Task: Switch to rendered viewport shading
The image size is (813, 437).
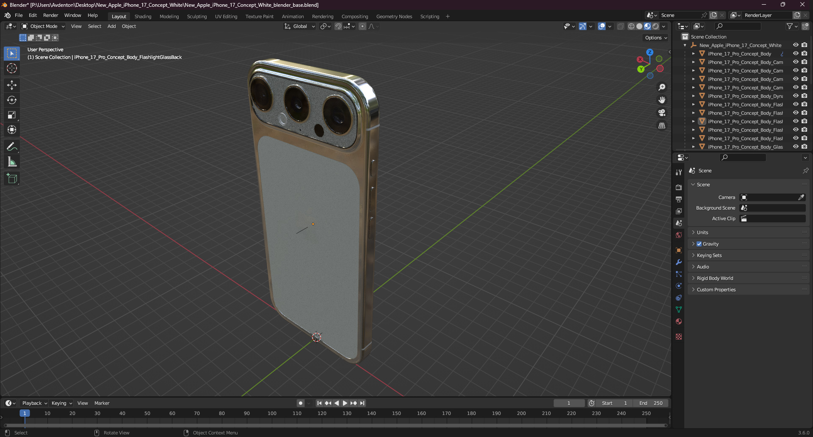Action: 655,26
